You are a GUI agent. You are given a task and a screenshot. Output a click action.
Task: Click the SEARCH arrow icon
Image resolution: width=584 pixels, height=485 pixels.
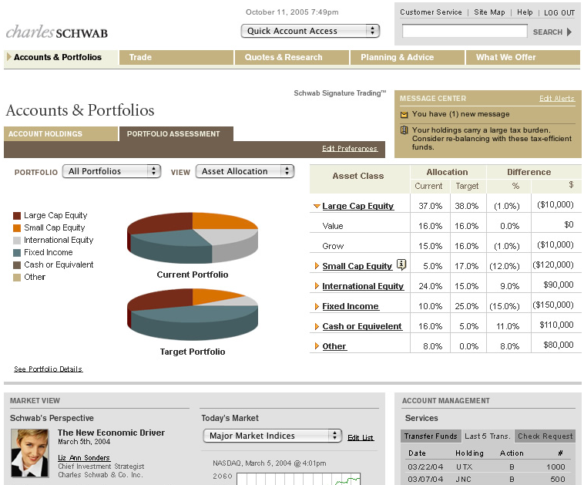point(569,32)
